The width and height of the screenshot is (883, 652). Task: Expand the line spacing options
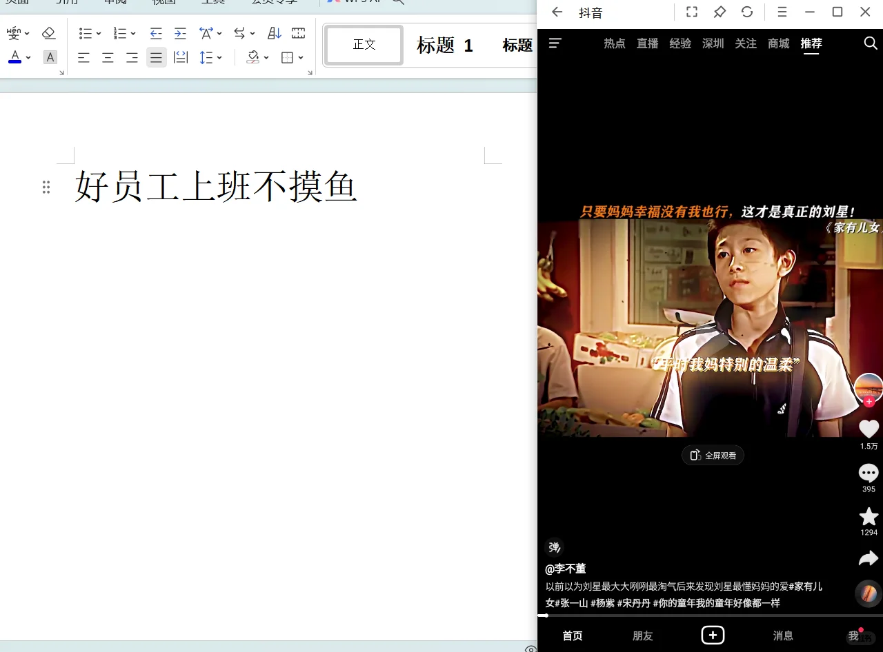click(x=219, y=57)
